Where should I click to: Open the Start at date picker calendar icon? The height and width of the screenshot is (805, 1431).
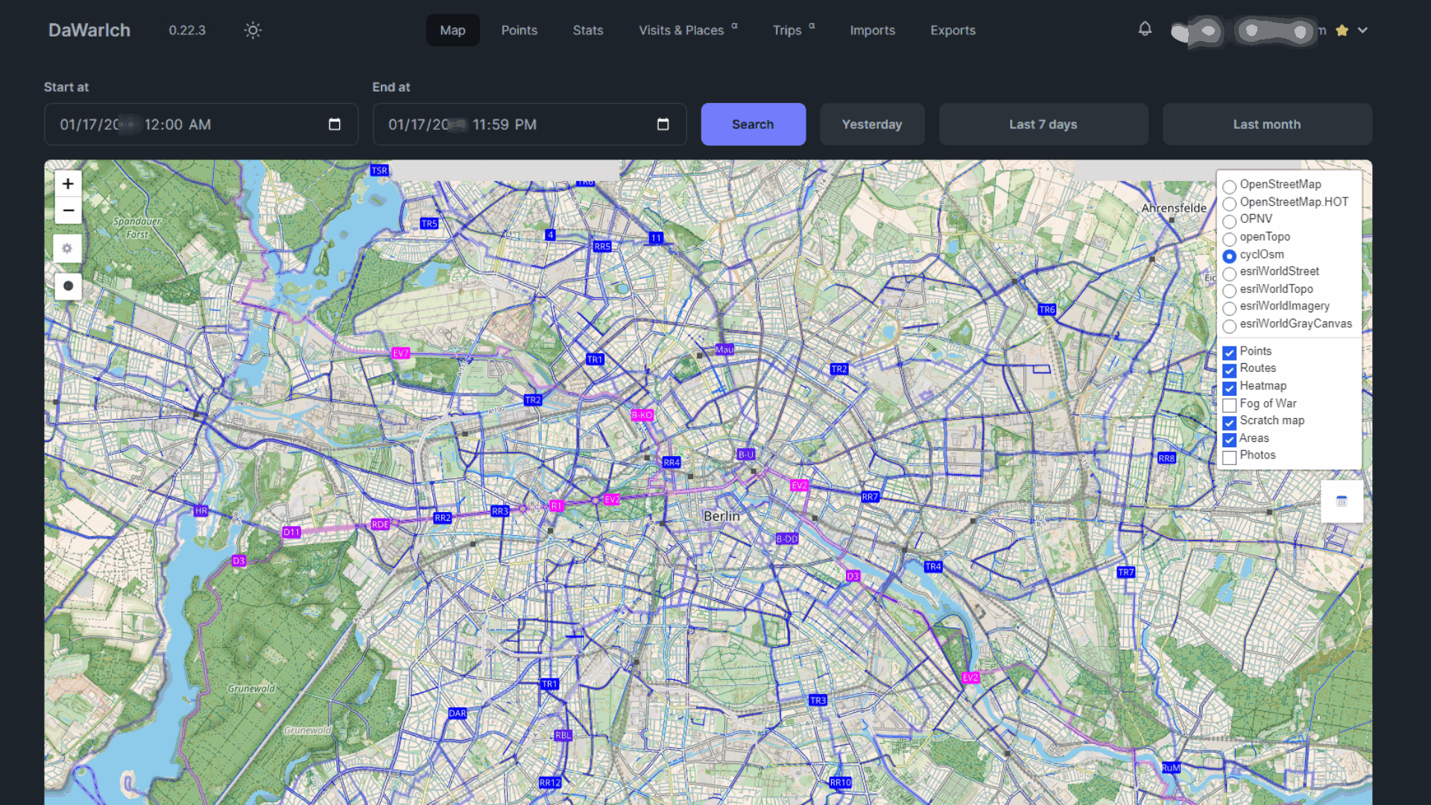[335, 124]
